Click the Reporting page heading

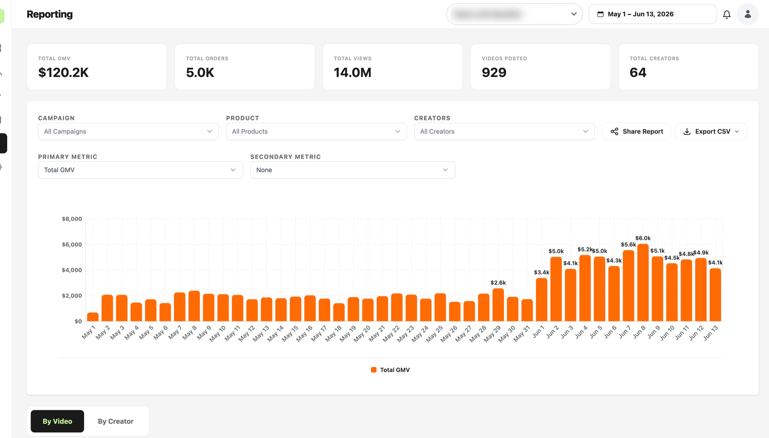coord(50,14)
